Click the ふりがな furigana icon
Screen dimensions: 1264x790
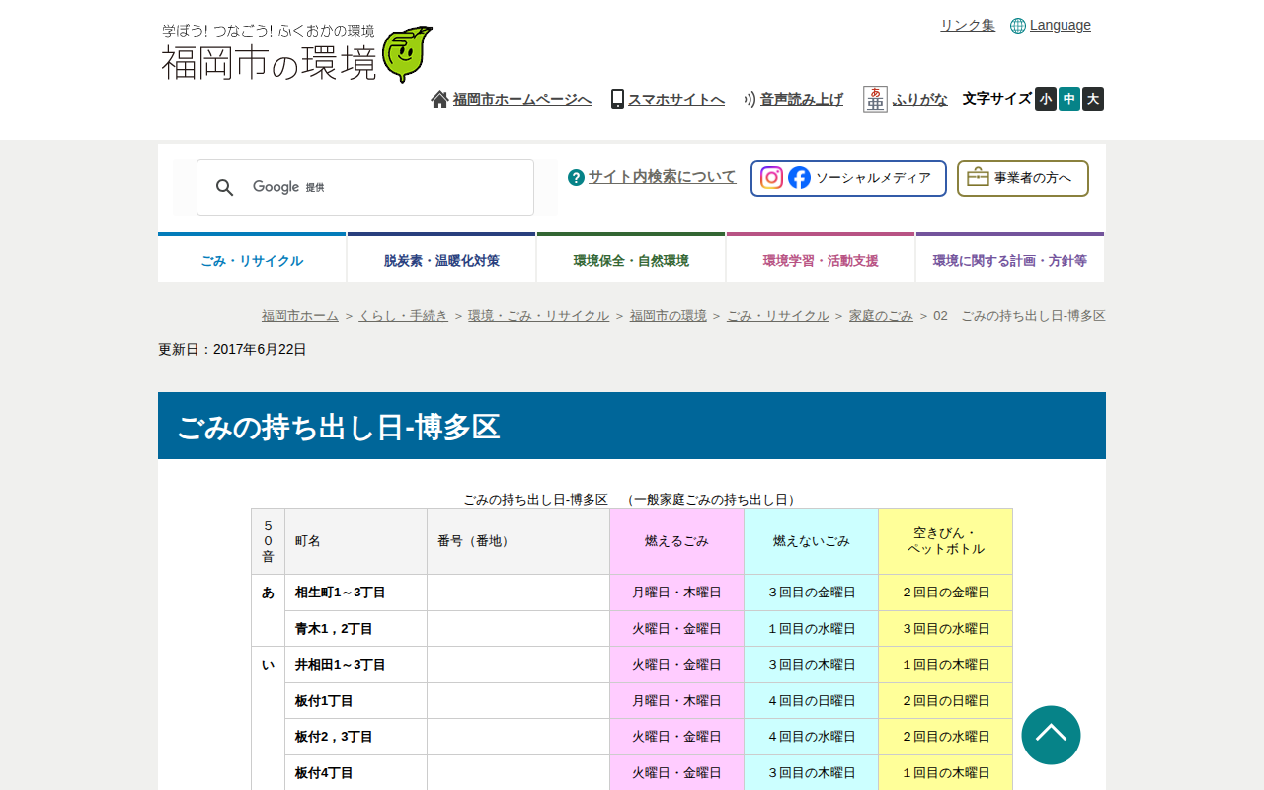point(875,99)
